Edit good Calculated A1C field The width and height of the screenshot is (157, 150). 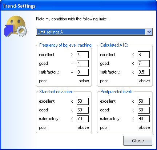144,63
